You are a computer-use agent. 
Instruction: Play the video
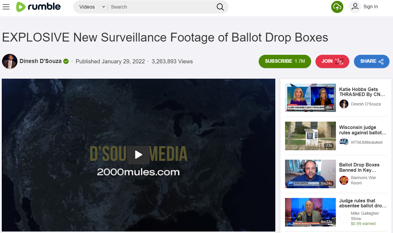pos(138,155)
